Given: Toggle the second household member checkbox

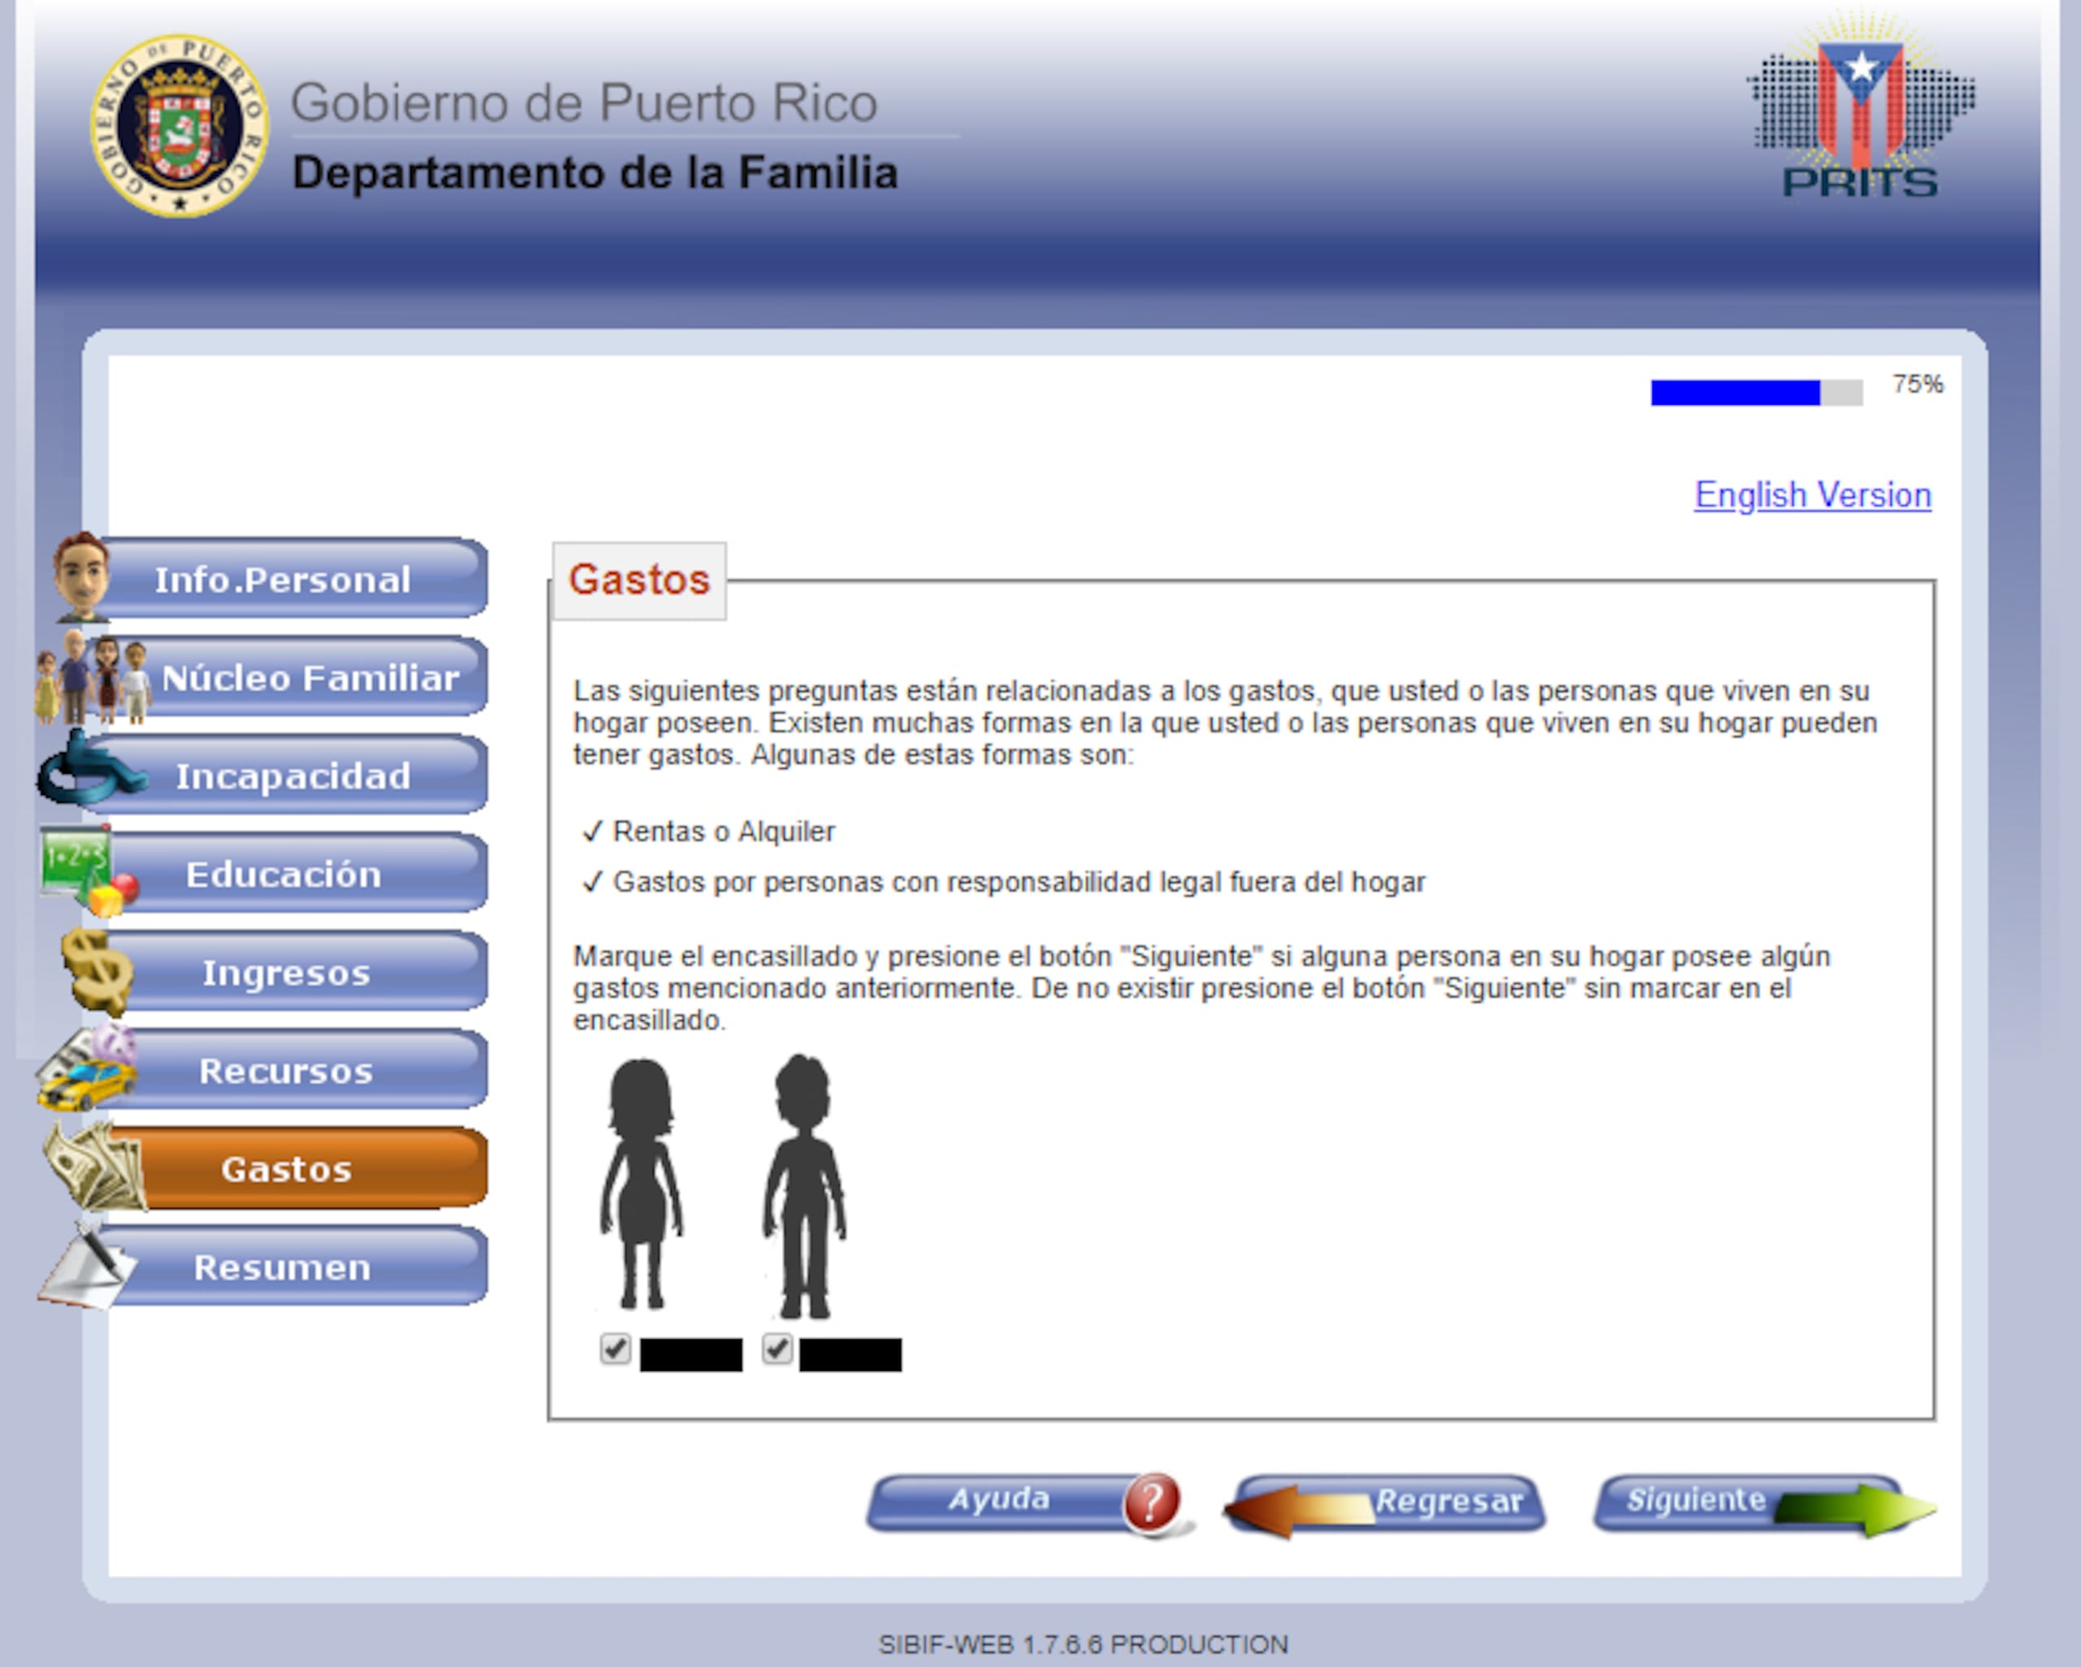Looking at the screenshot, I should (x=800, y=1352).
